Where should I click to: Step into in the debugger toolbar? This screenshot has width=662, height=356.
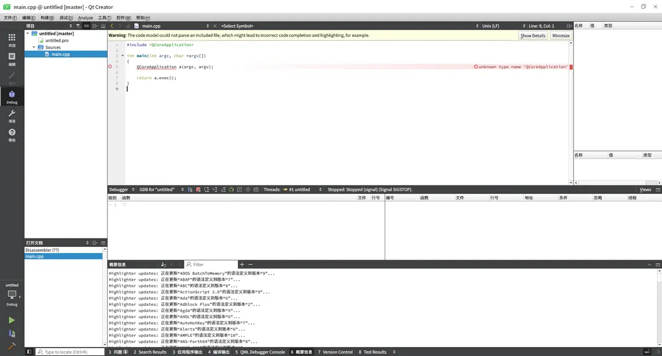215,189
